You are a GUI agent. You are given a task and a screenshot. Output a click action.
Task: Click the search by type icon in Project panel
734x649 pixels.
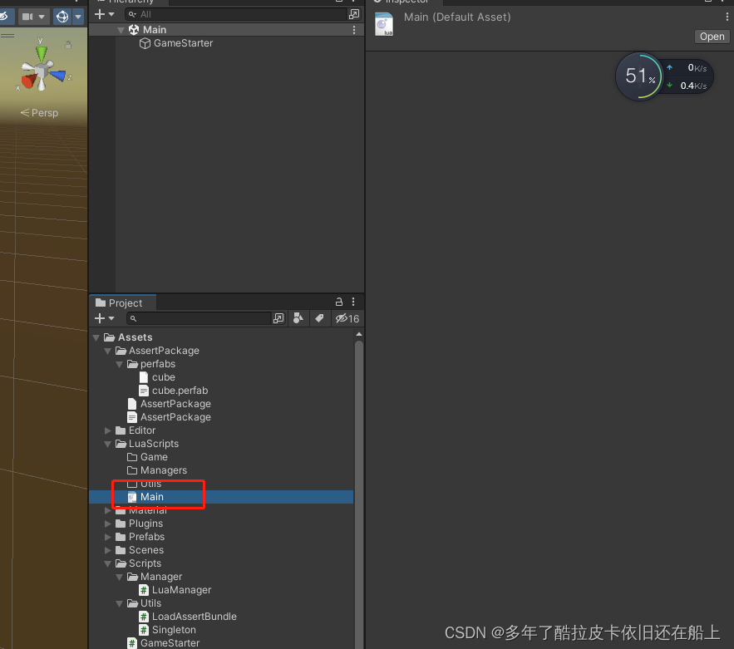[x=298, y=318]
